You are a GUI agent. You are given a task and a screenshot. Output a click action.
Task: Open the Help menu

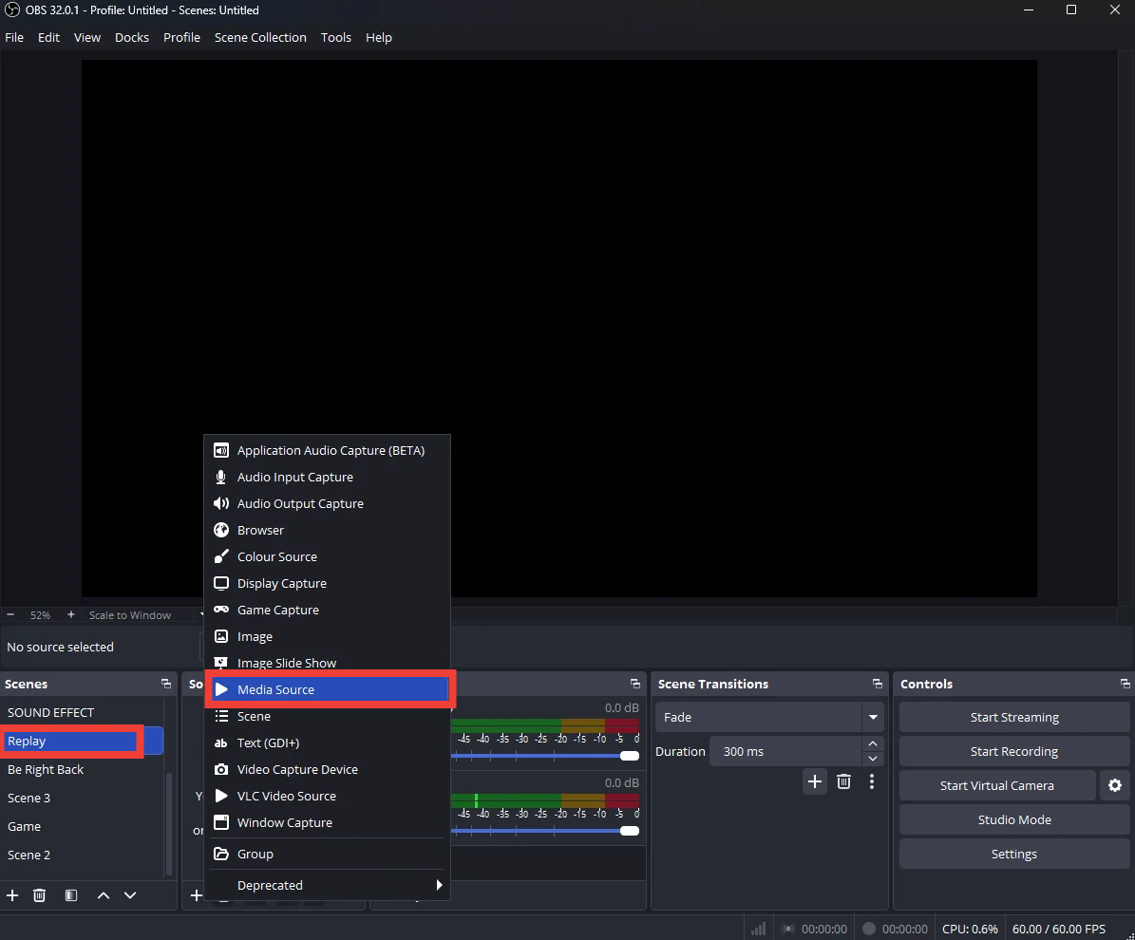[379, 38]
